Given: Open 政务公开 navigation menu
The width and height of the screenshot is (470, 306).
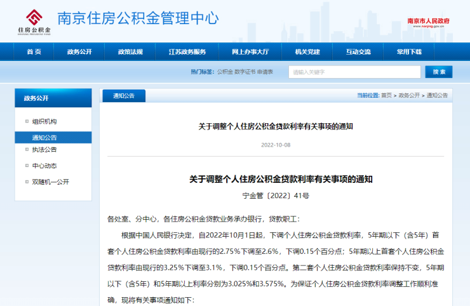Looking at the screenshot, I should coord(79,52).
